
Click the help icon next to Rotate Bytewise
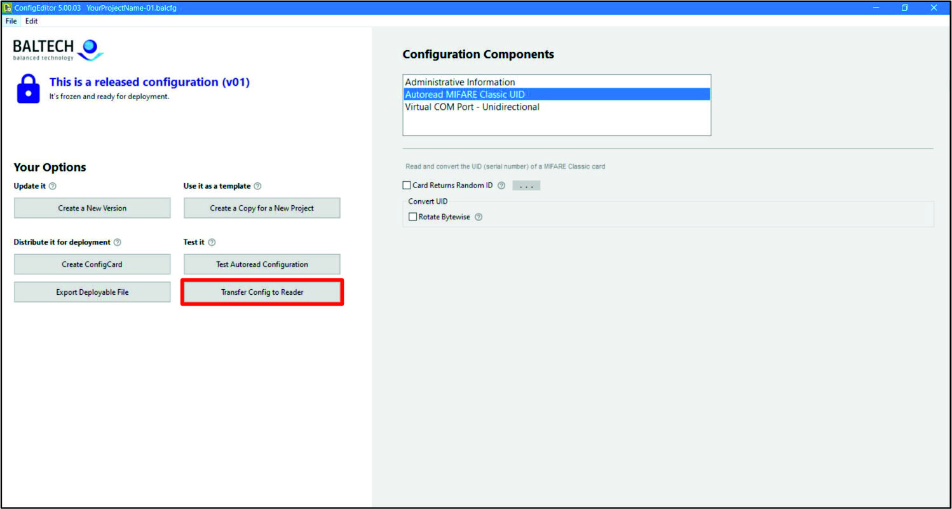[479, 217]
